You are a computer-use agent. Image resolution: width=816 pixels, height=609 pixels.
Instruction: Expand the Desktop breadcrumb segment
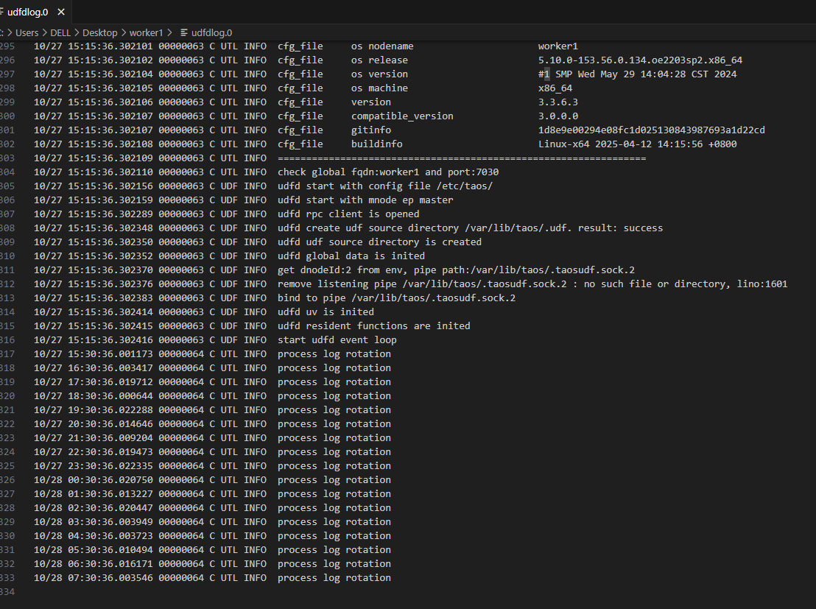pyautogui.click(x=99, y=32)
